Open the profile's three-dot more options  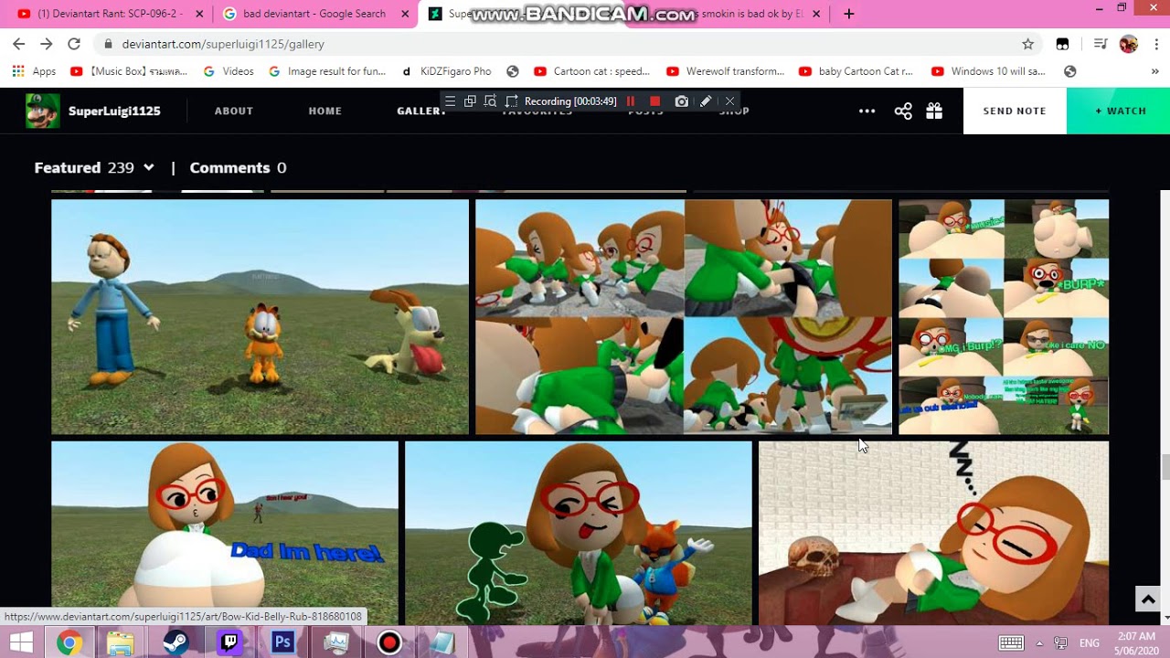pos(867,111)
